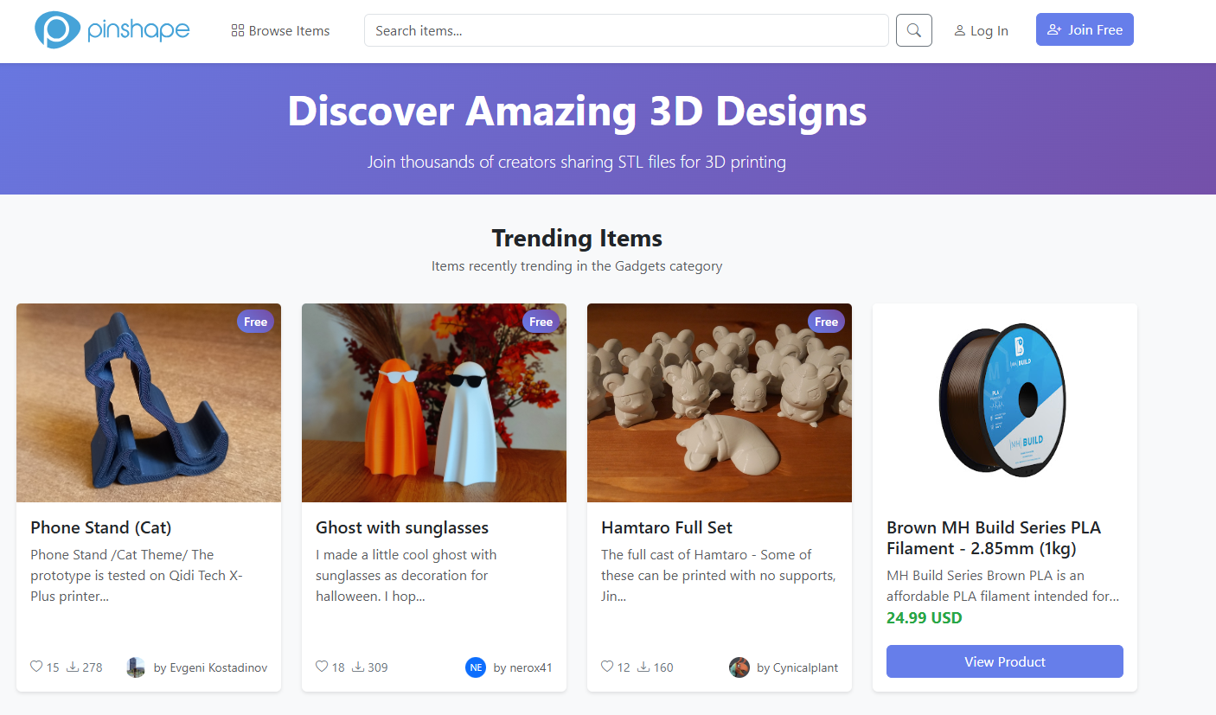Open the Ghost with sunglasses photo

[x=434, y=403]
